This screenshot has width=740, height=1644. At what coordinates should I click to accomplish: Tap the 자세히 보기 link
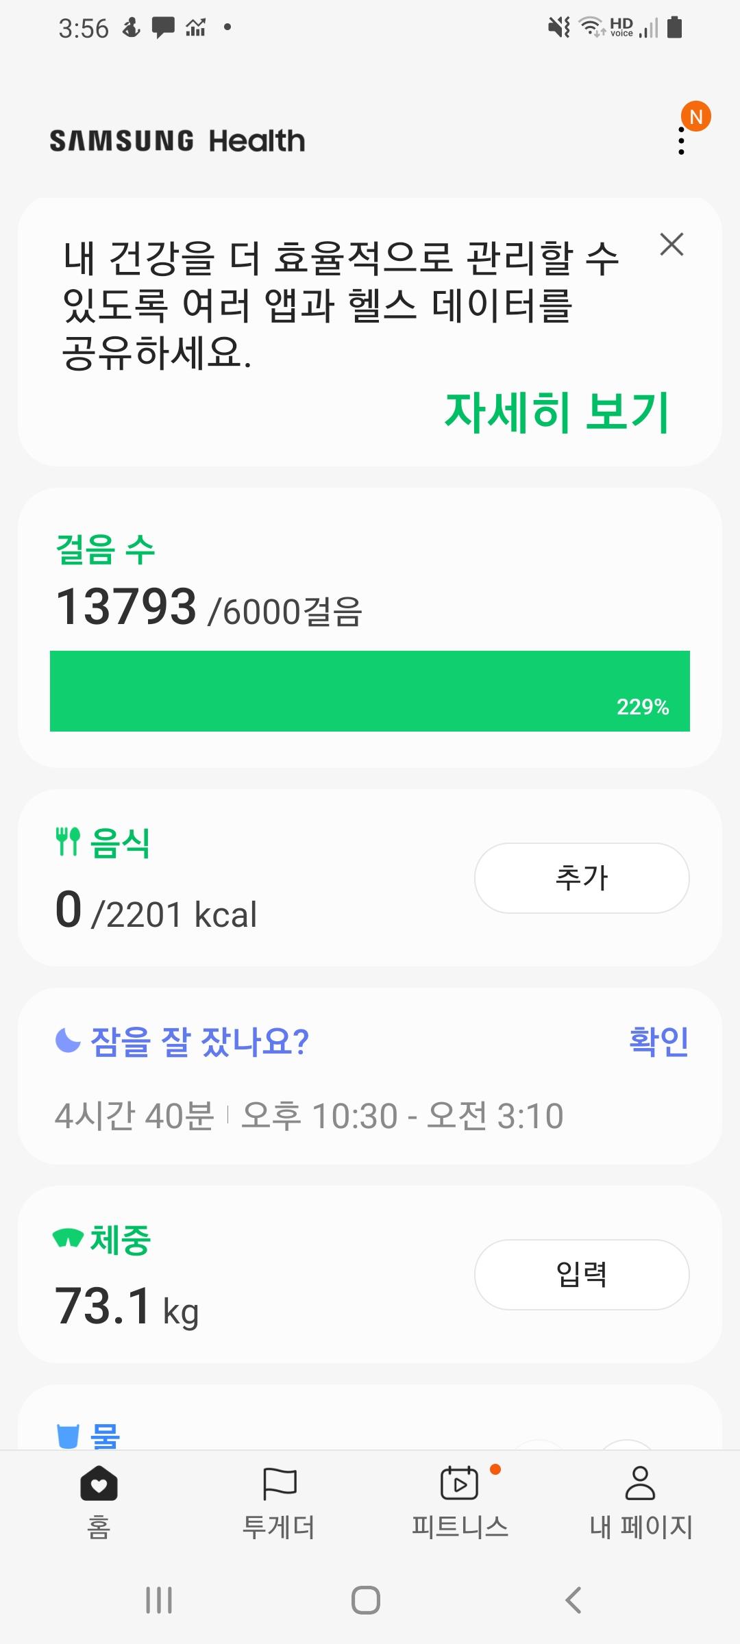[556, 412]
